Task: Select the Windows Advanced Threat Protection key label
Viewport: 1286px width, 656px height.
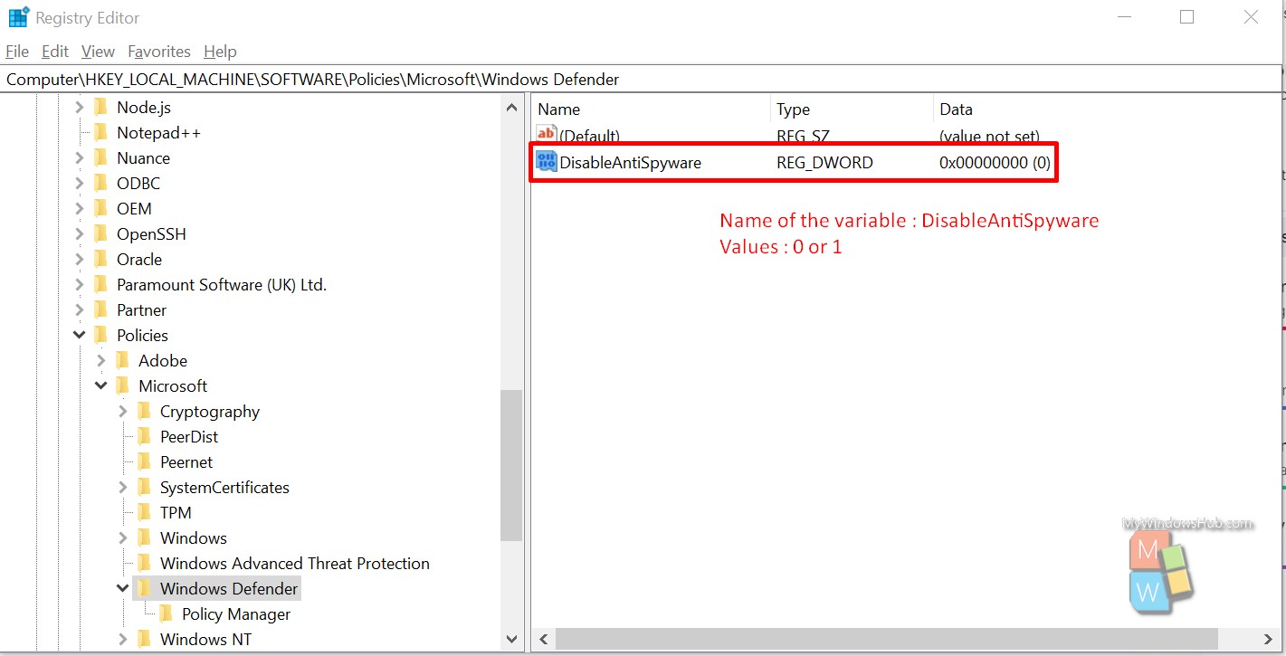Action: pos(295,563)
